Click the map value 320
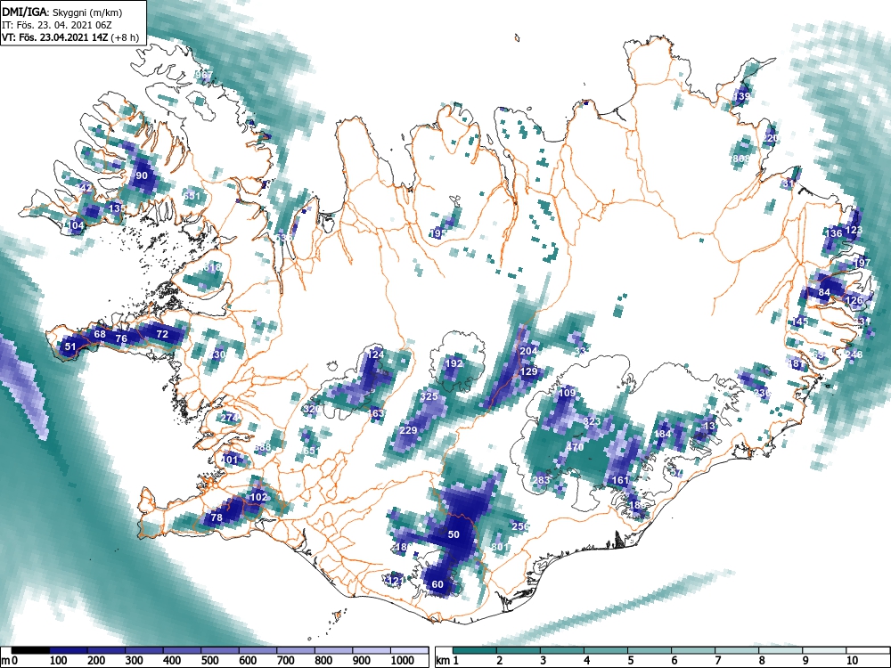Viewport: 891px width, 668px height. (x=313, y=409)
